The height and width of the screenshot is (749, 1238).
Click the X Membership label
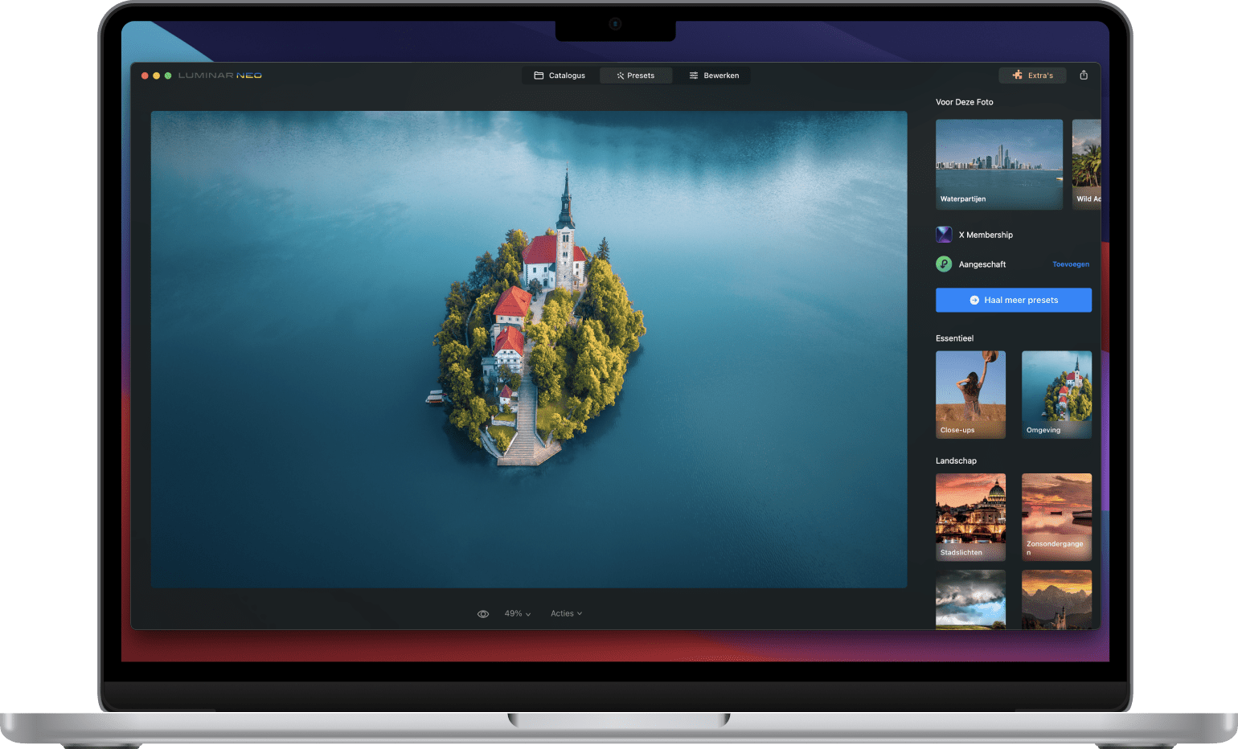coord(986,235)
